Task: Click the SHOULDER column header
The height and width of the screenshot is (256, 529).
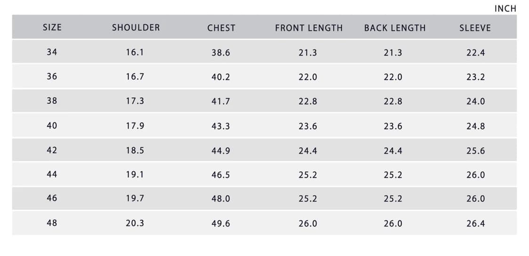Action: click(x=136, y=28)
